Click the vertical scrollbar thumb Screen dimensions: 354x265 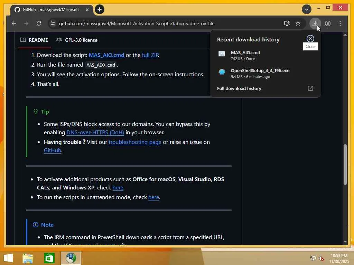345,165
